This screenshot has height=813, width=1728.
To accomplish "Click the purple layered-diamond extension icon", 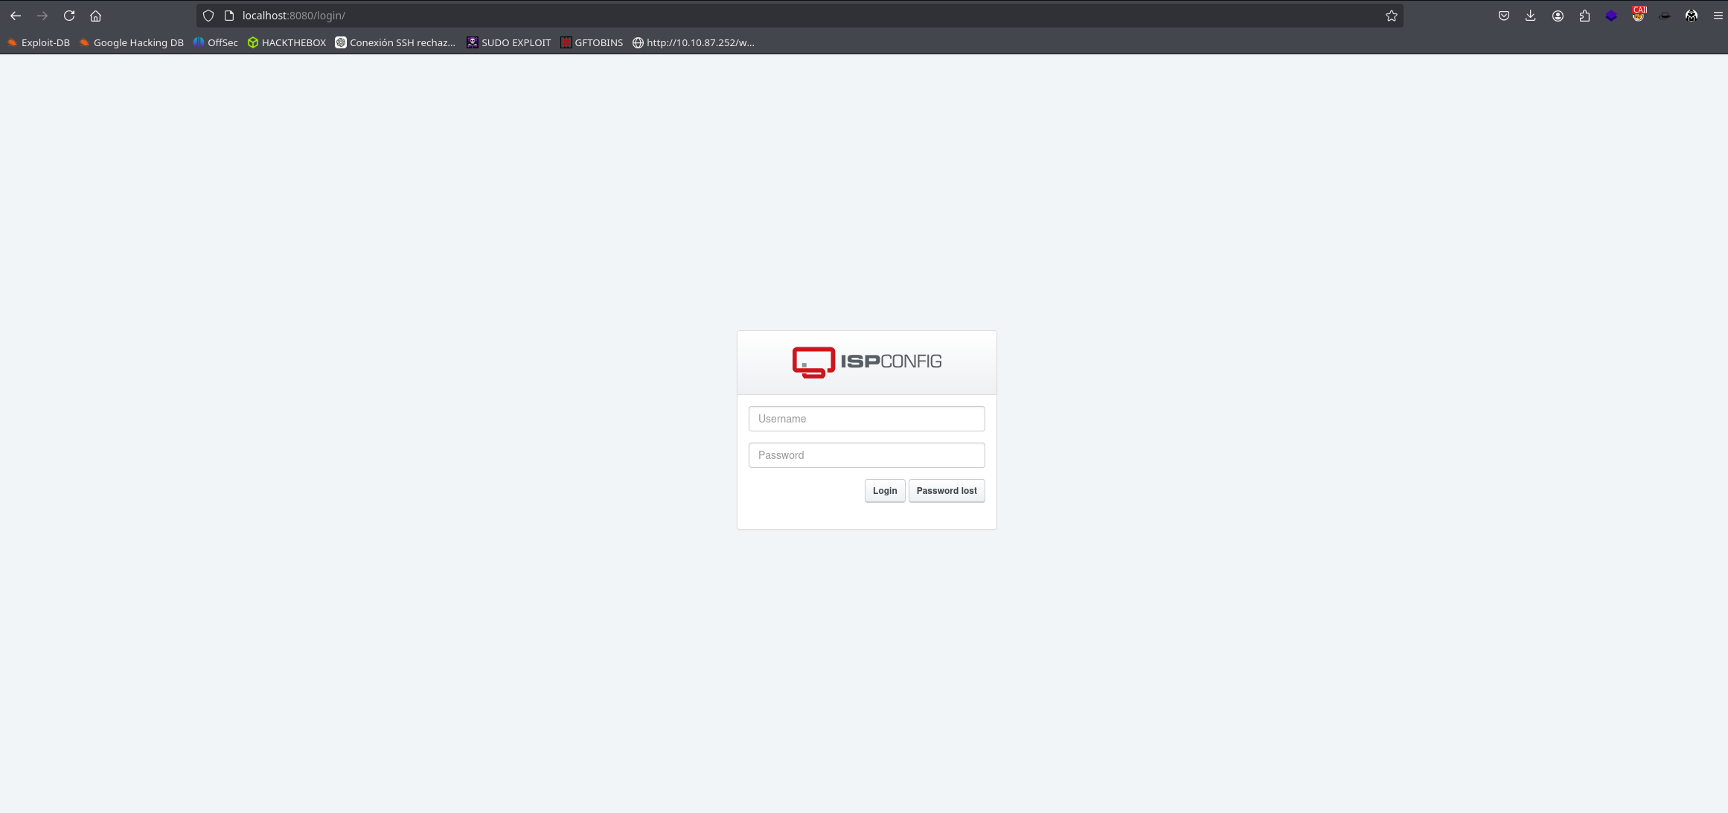I will tap(1611, 16).
